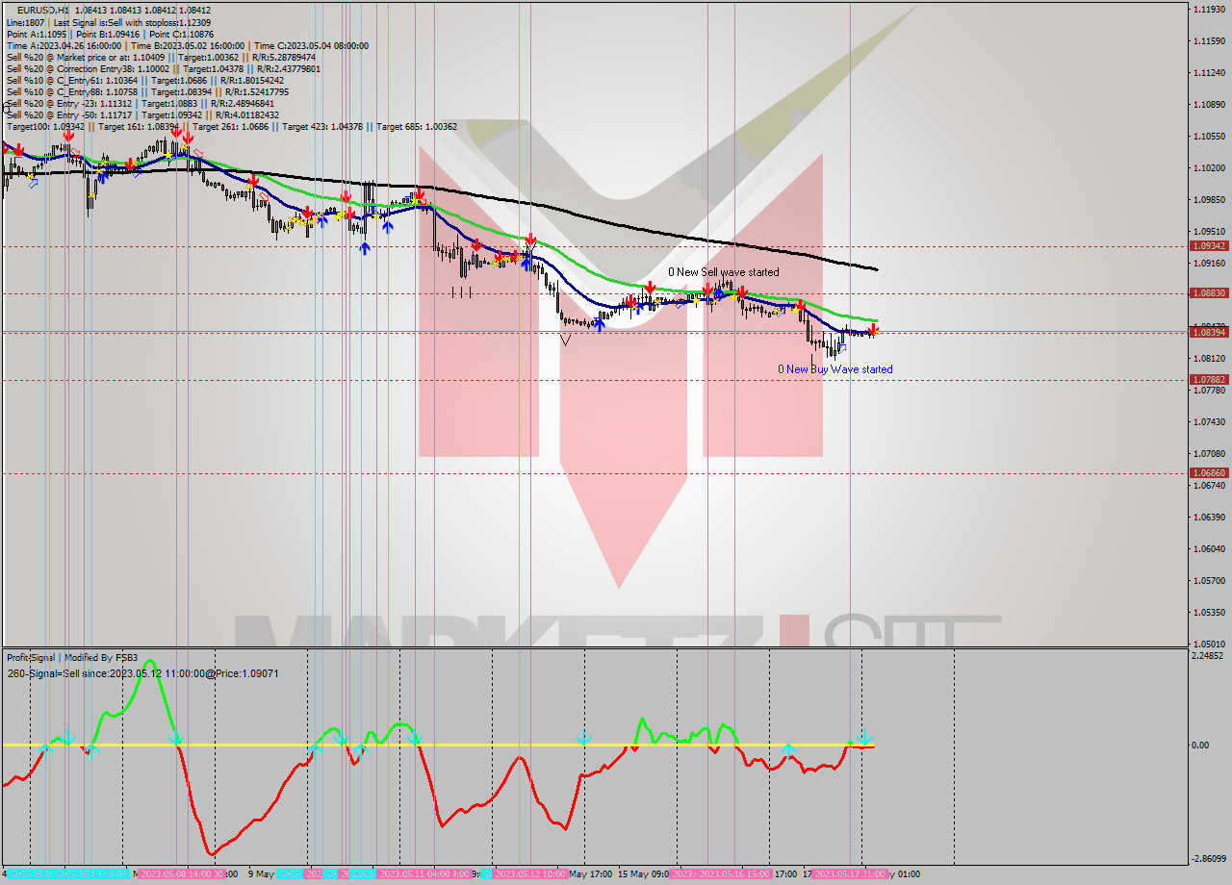Screen dimensions: 1232x885
Task: Click the -2.86099 oscillator scale value
Action: (x=1208, y=858)
